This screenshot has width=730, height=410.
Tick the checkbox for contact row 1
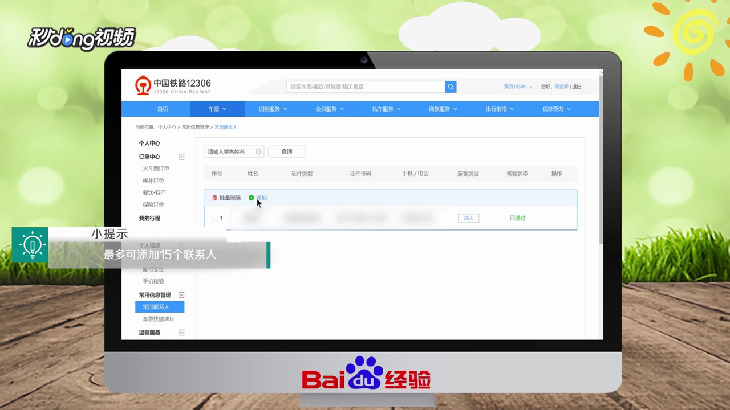pyautogui.click(x=215, y=218)
